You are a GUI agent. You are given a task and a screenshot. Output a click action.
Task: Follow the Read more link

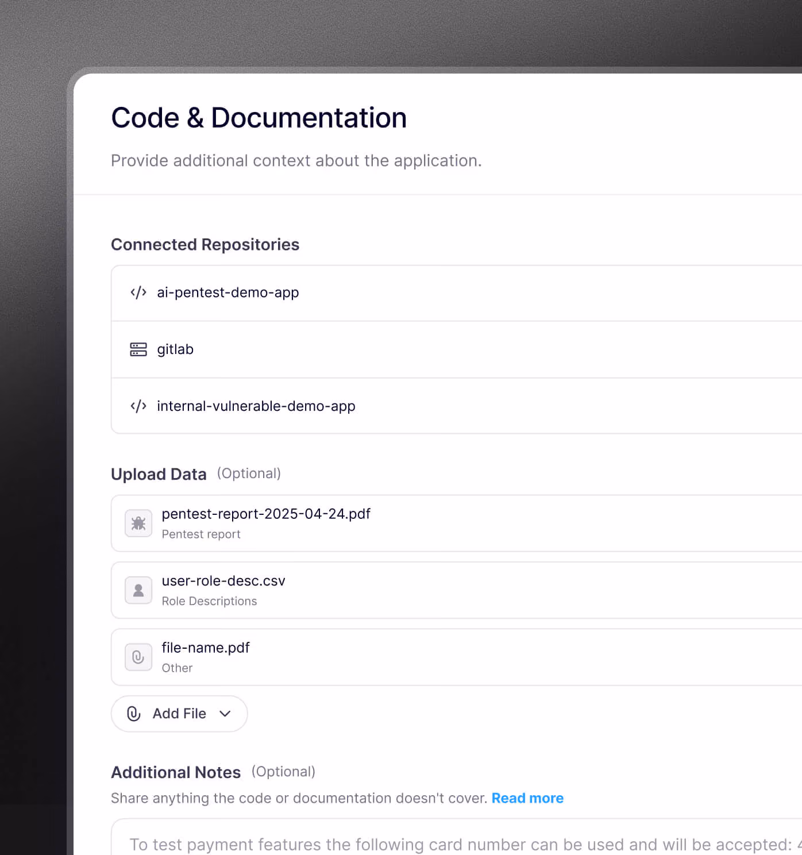click(x=527, y=798)
